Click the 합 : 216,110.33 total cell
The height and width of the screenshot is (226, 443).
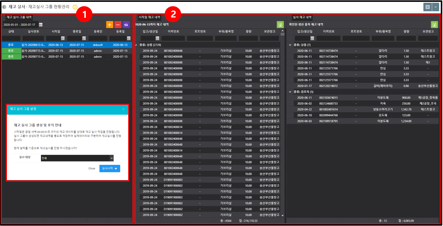pyautogui.click(x=248, y=221)
